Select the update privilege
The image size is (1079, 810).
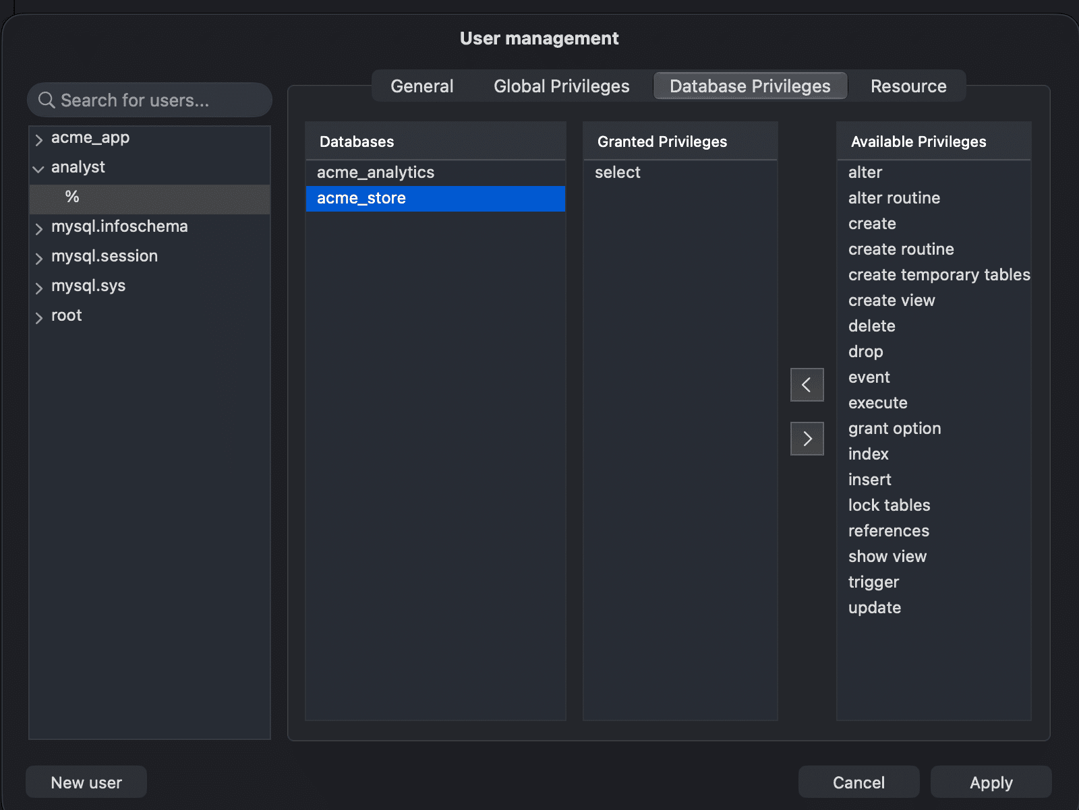pos(934,608)
